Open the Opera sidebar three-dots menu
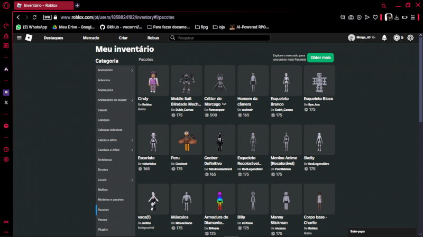Screen dimensions: 423x237 pos(6,232)
